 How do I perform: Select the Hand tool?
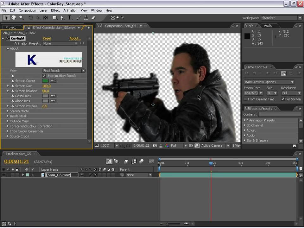[14, 18]
